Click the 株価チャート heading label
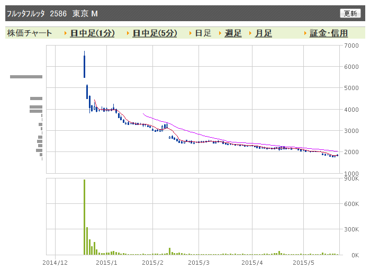Viewport: 370px width, 278px height. click(x=30, y=33)
